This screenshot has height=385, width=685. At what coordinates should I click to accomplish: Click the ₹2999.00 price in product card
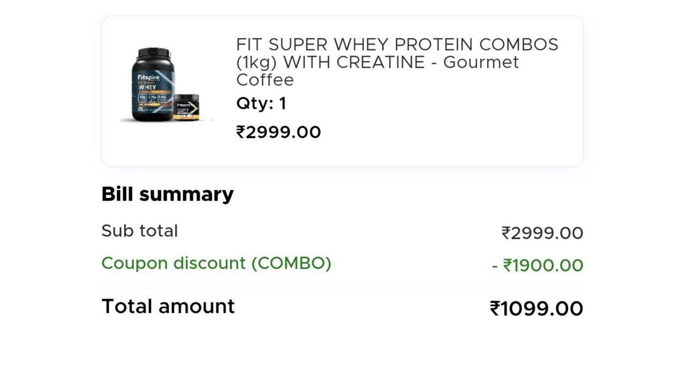pos(278,132)
